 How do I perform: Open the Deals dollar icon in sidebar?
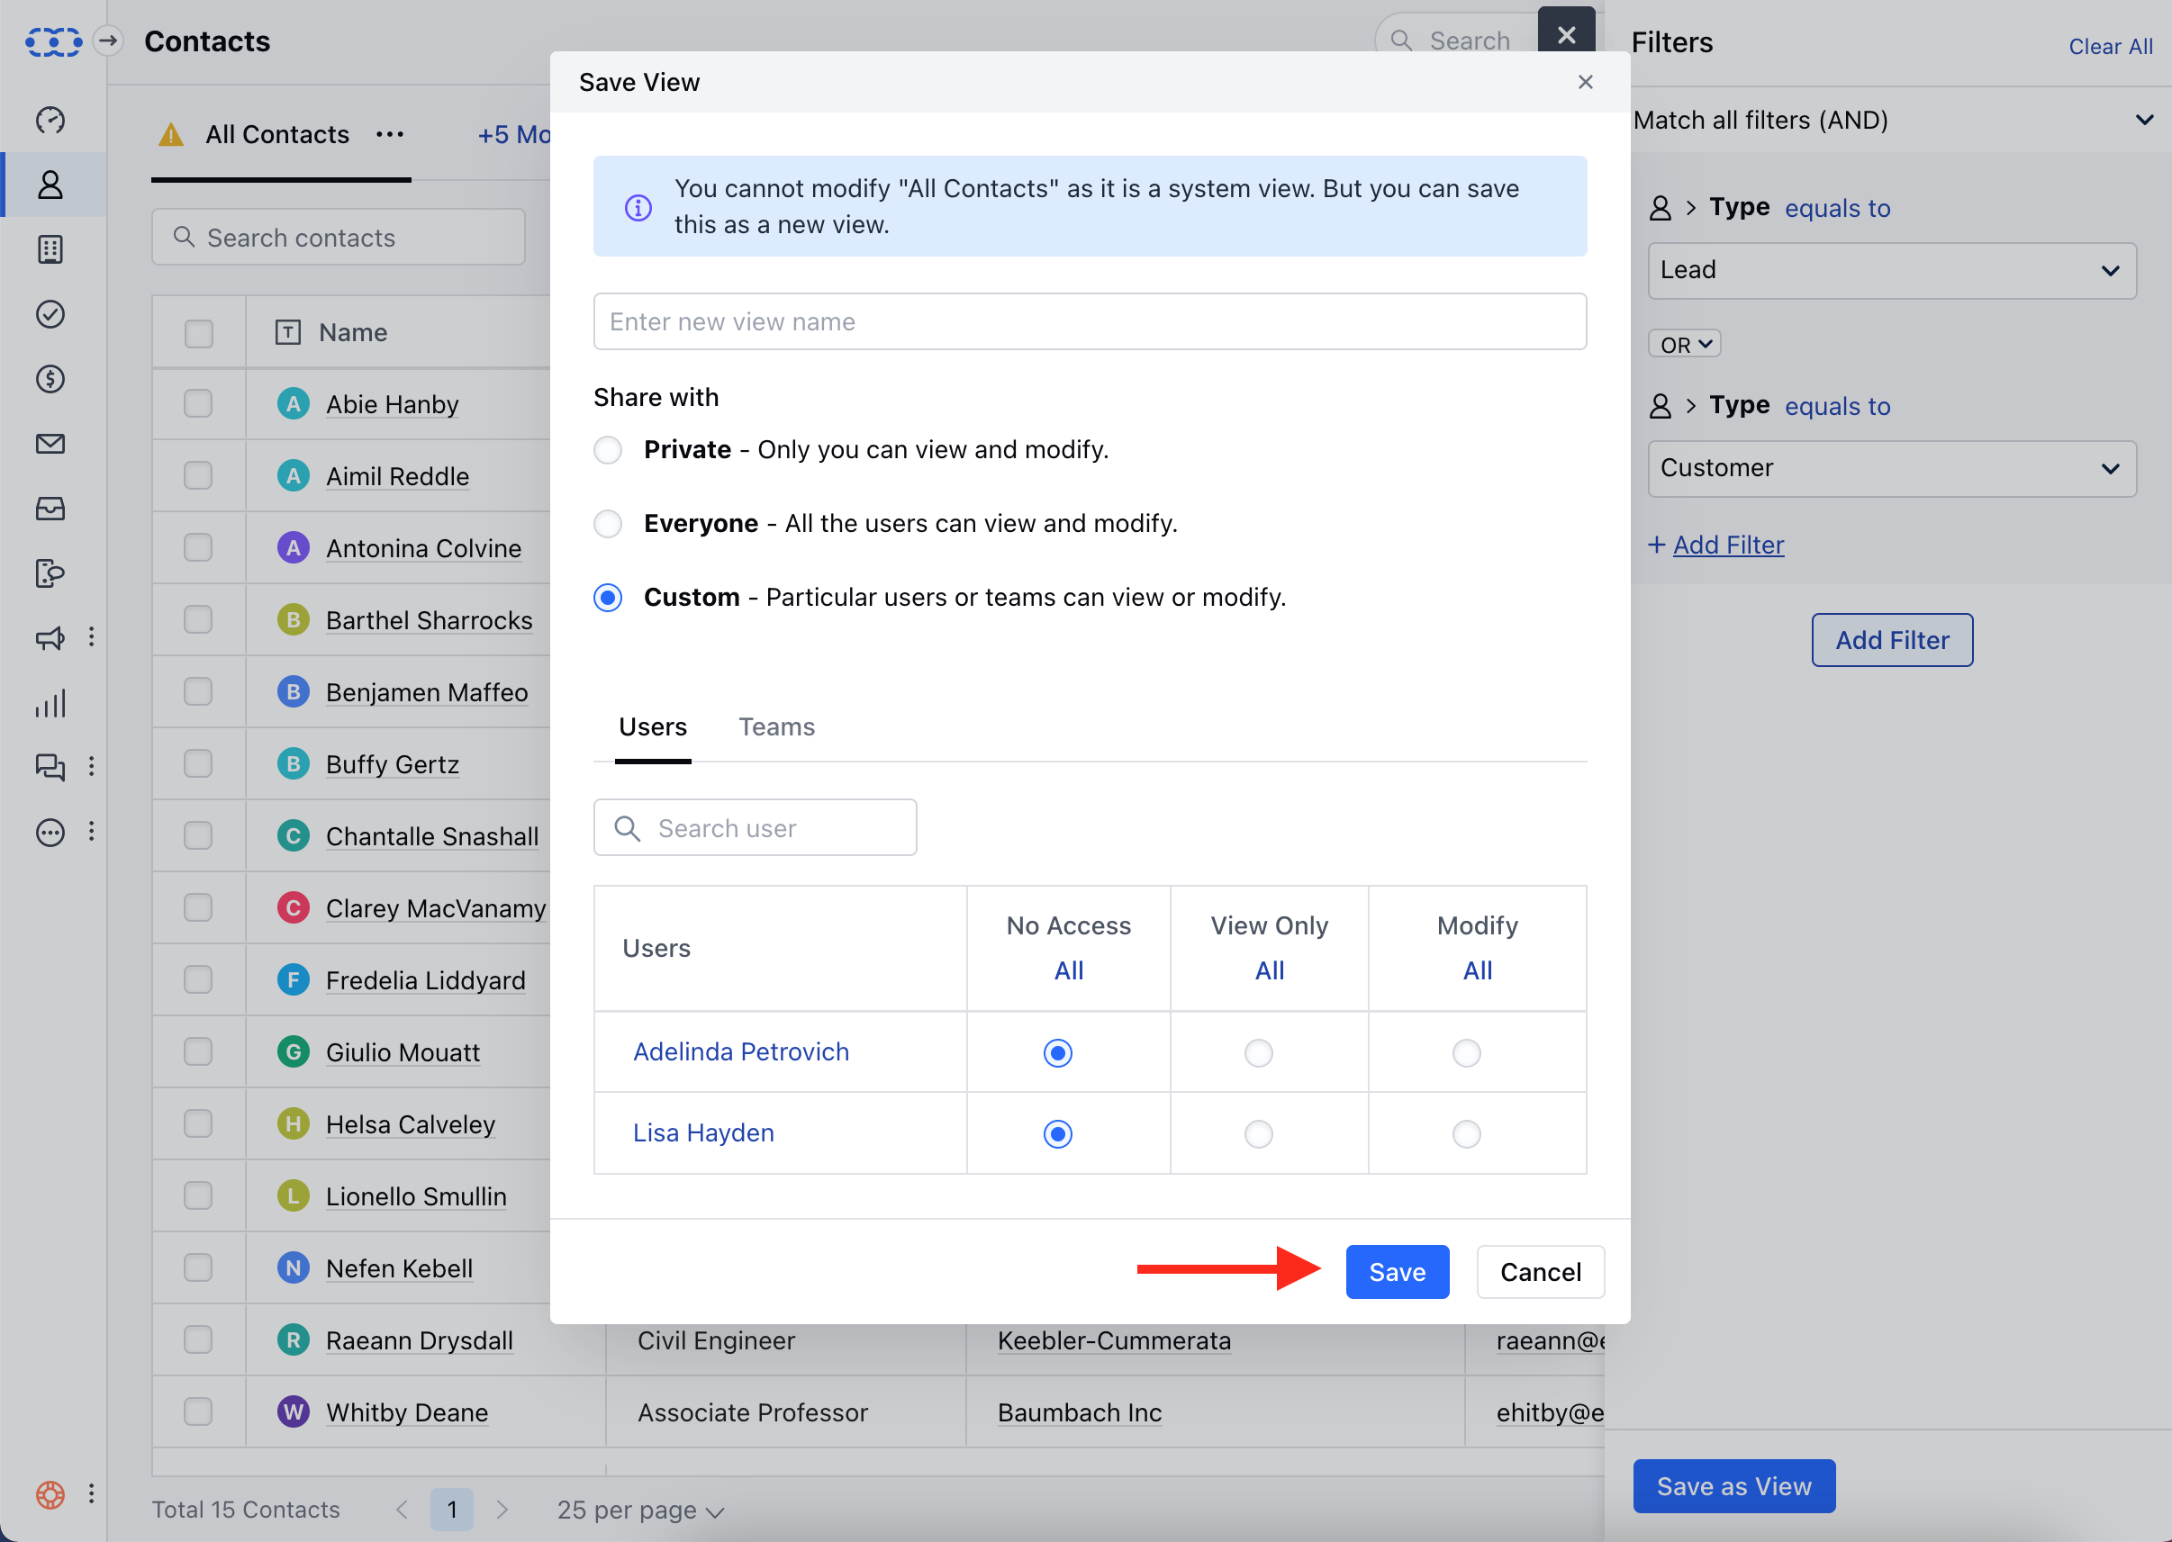50,379
